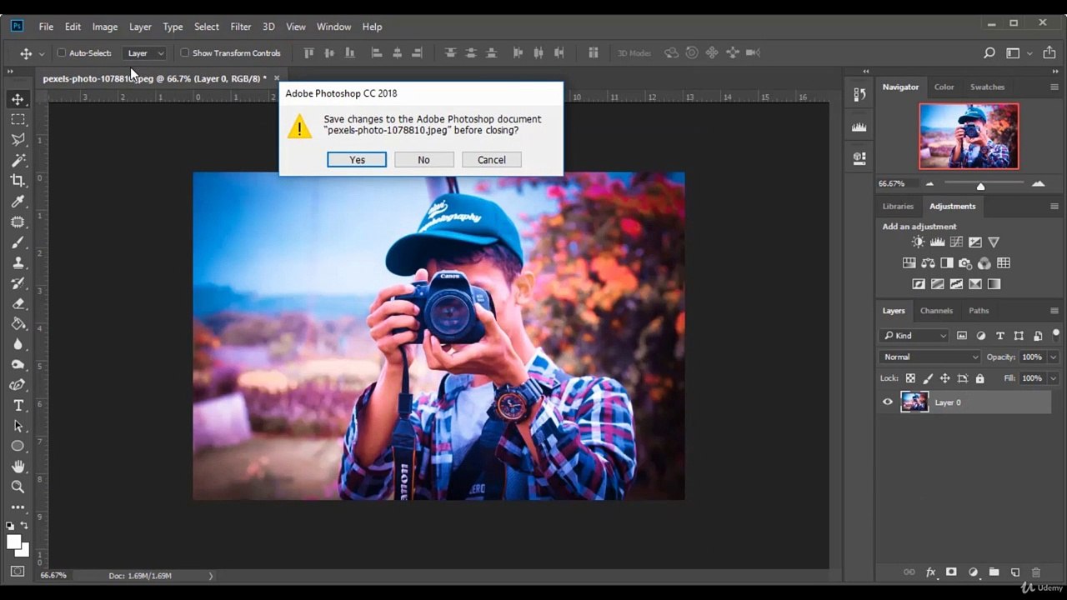Select the Eraser tool

coord(18,303)
